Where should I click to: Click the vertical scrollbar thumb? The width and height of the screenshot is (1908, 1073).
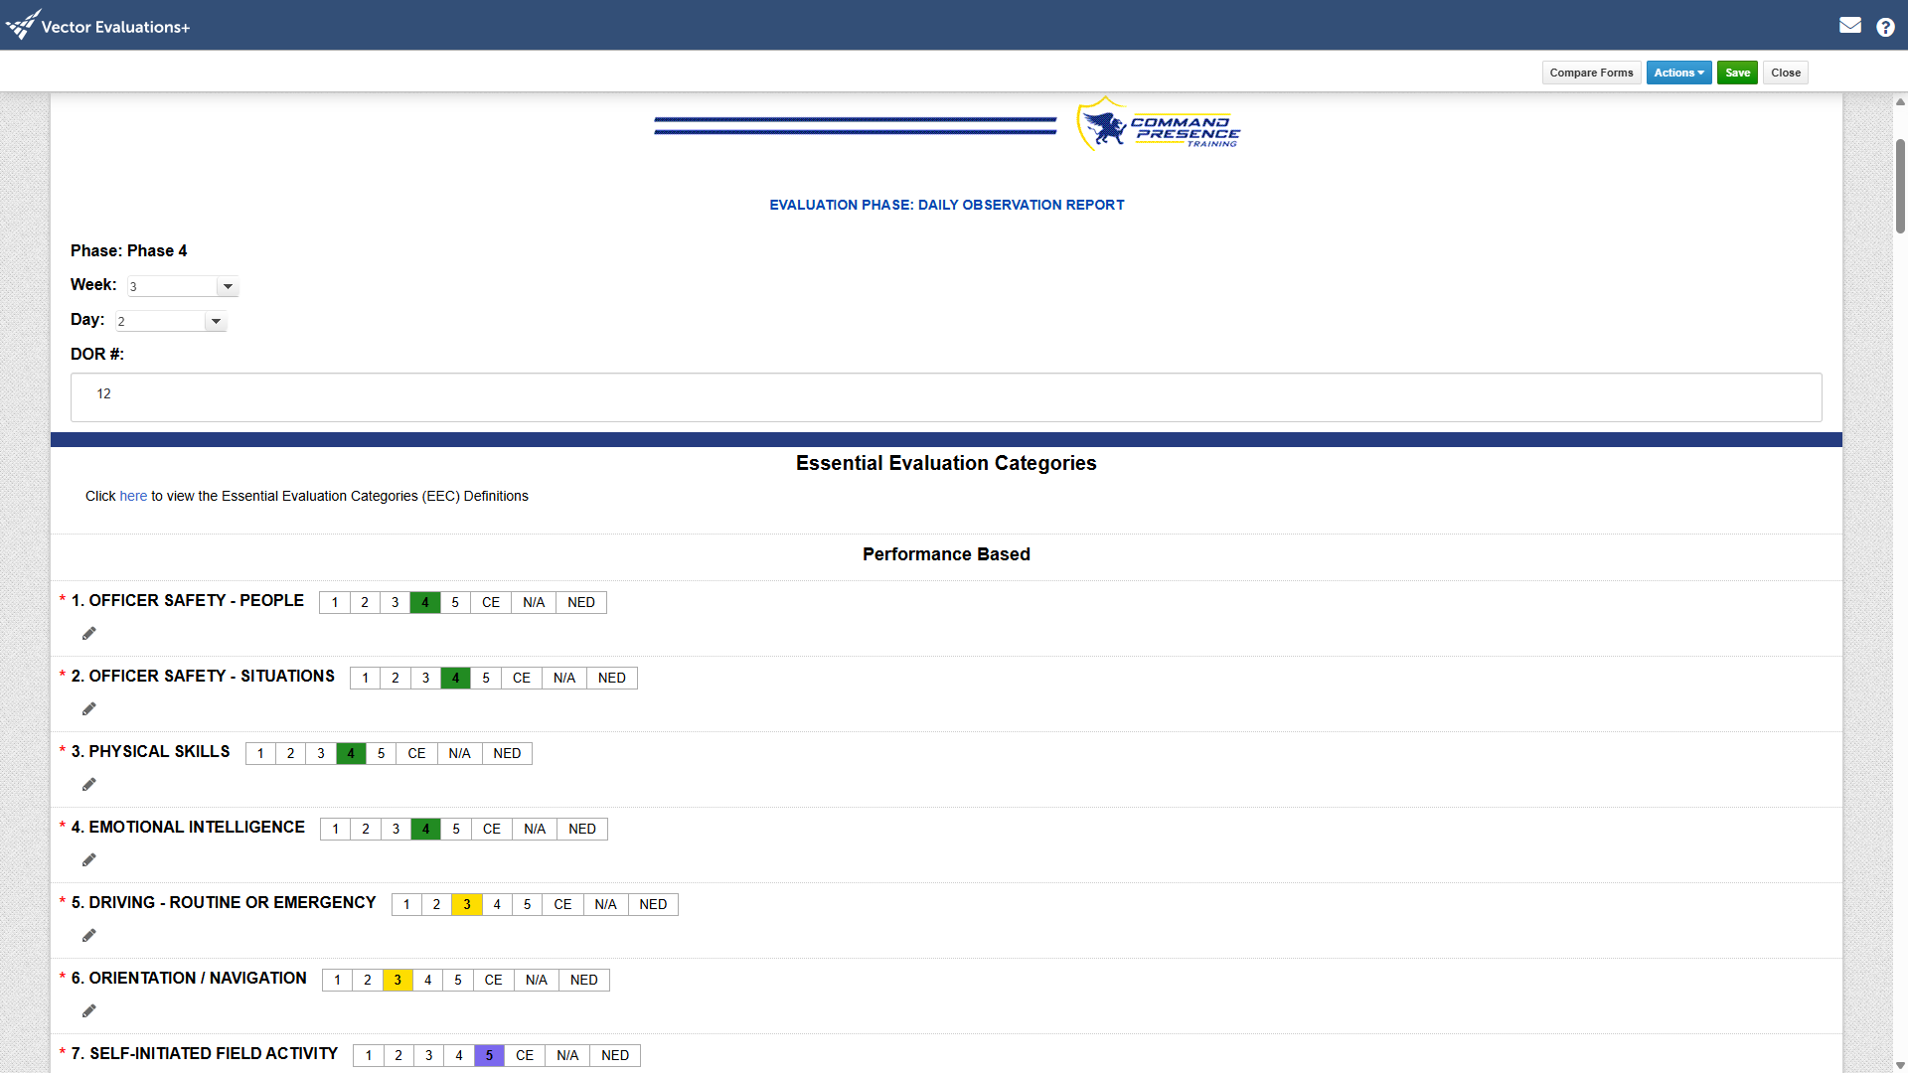[x=1900, y=187]
